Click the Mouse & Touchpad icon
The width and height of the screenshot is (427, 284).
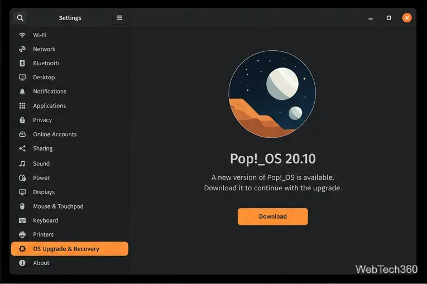click(22, 206)
